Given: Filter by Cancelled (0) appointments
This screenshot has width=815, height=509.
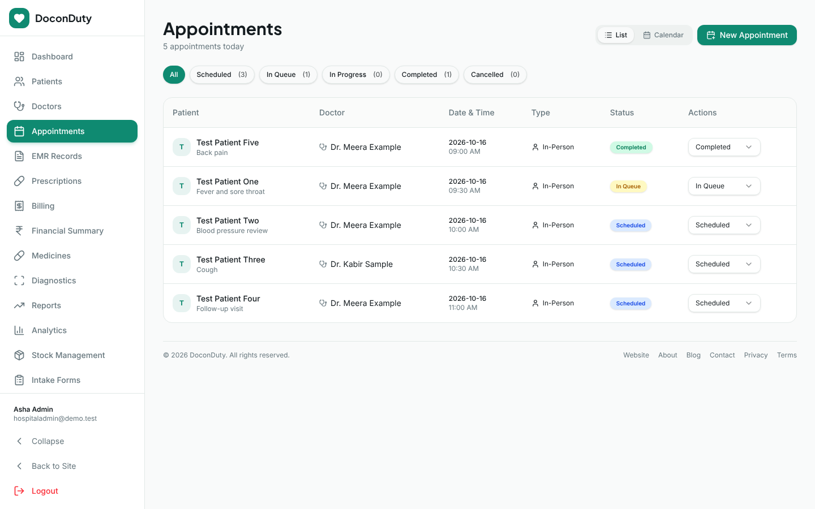Looking at the screenshot, I should click(x=495, y=75).
